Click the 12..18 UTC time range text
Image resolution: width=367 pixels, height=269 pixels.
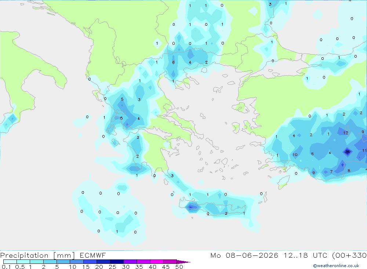tap(305, 255)
